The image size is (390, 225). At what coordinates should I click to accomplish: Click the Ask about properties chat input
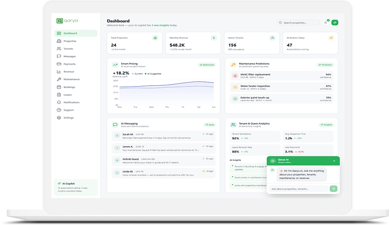(x=299, y=189)
